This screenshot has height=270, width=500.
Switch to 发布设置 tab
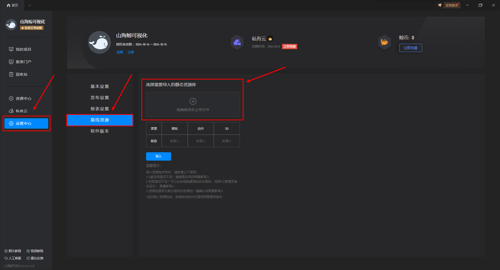click(x=100, y=98)
